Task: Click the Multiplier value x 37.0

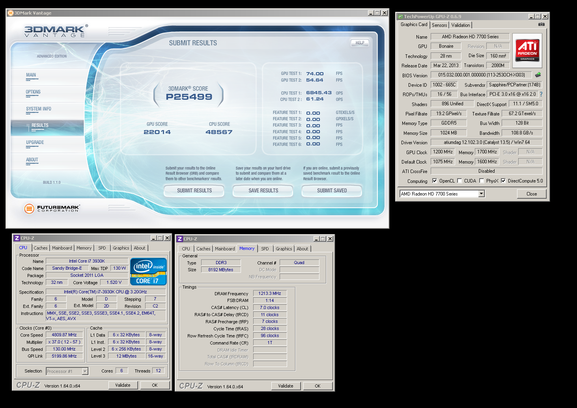Action: pyautogui.click(x=64, y=342)
